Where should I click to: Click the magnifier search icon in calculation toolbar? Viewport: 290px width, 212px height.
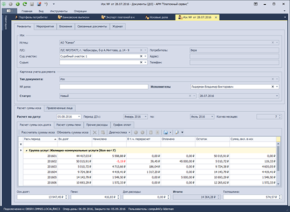(177, 133)
